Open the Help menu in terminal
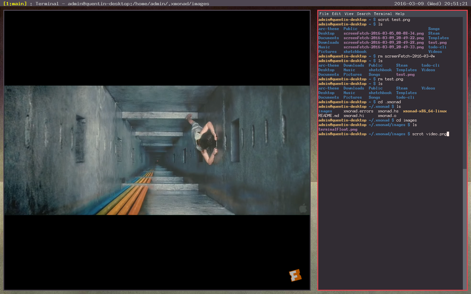Screen dimensions: 471x294 400,14
